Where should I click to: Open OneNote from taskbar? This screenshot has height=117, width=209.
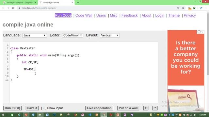(125, 115)
